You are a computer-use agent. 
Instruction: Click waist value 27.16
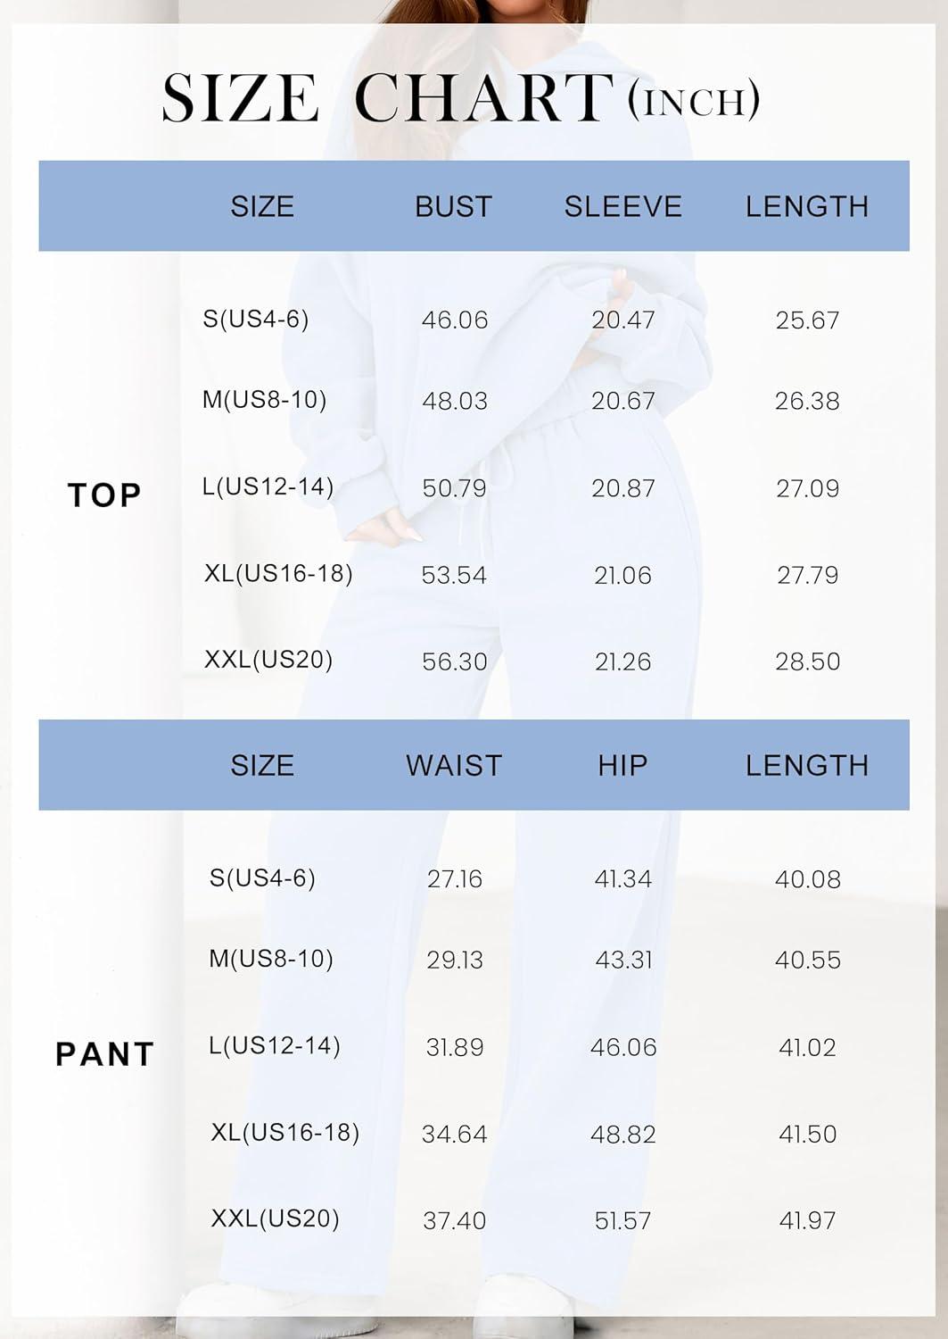pos(454,879)
